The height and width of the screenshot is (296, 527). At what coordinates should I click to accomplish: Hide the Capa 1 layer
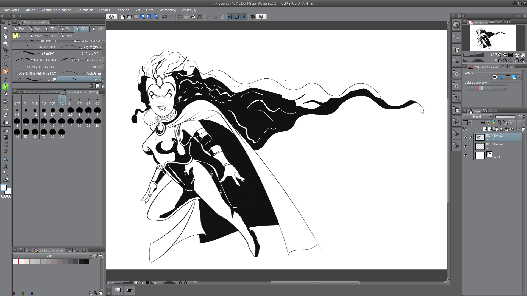[465, 146]
